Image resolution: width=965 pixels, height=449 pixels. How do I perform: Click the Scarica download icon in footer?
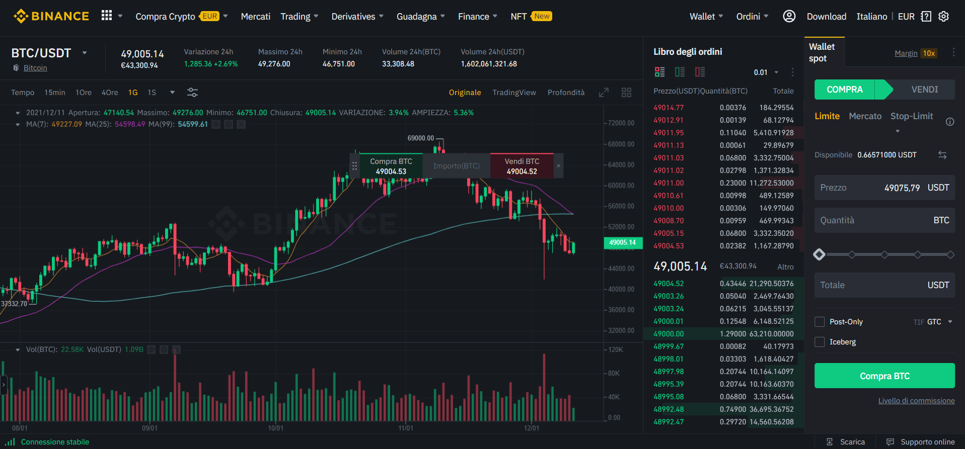tap(830, 442)
